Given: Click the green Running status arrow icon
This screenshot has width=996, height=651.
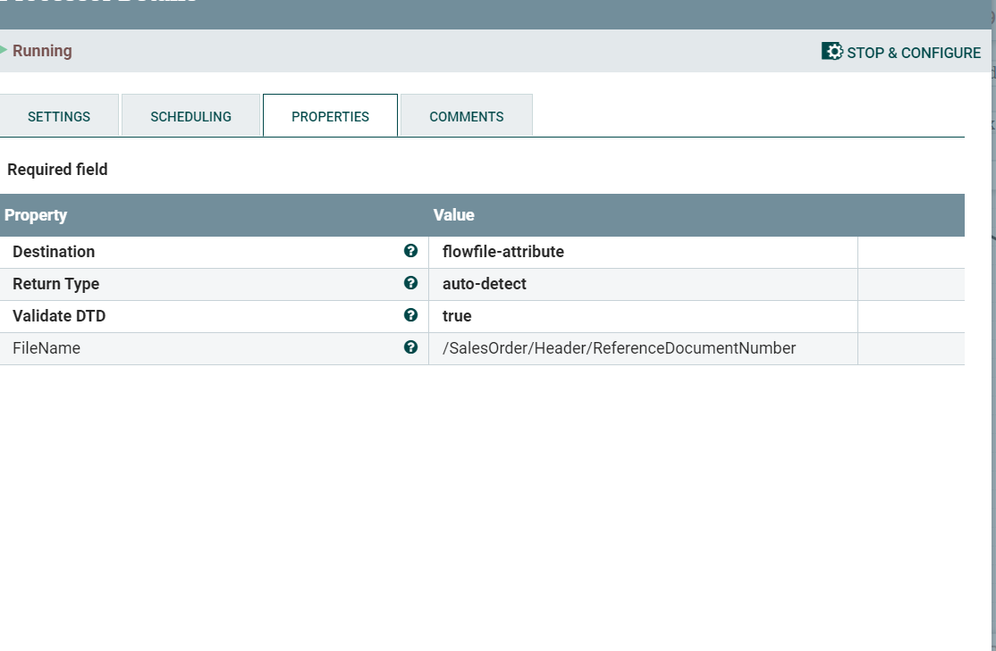Looking at the screenshot, I should click(4, 49).
